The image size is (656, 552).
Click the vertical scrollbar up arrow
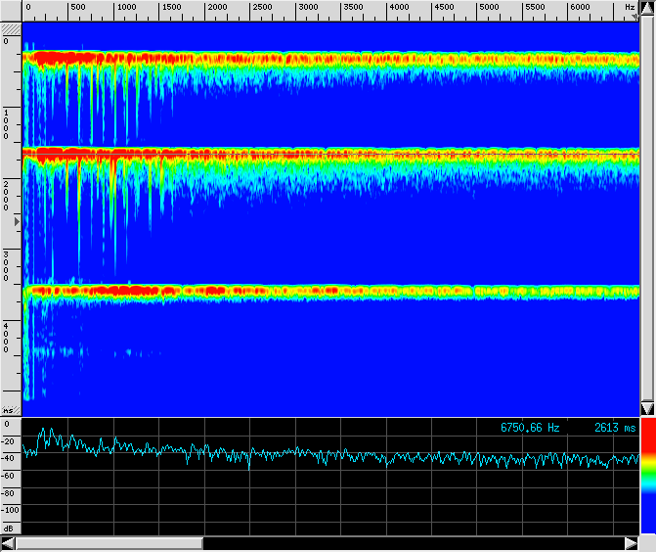646,8
